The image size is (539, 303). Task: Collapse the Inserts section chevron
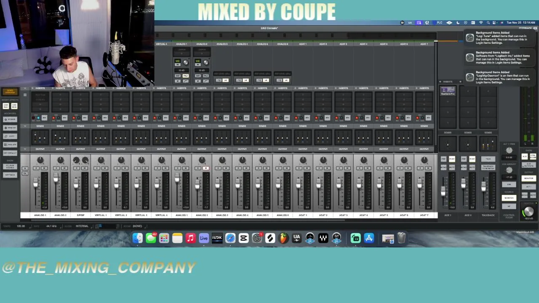tap(25, 88)
